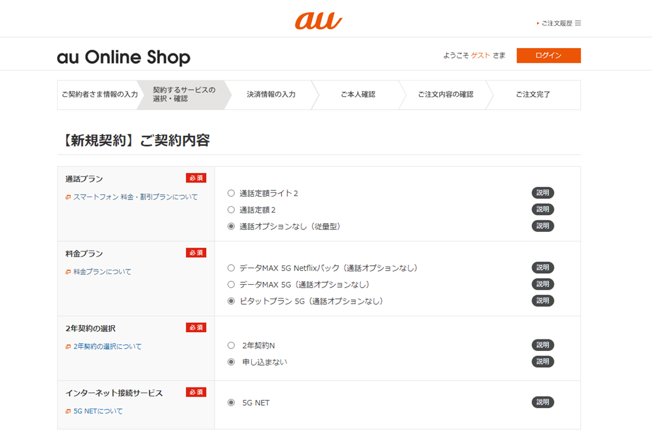The image size is (652, 438).
Task: Click the 【新規契約】ご契約内容 heading
Action: click(x=134, y=141)
